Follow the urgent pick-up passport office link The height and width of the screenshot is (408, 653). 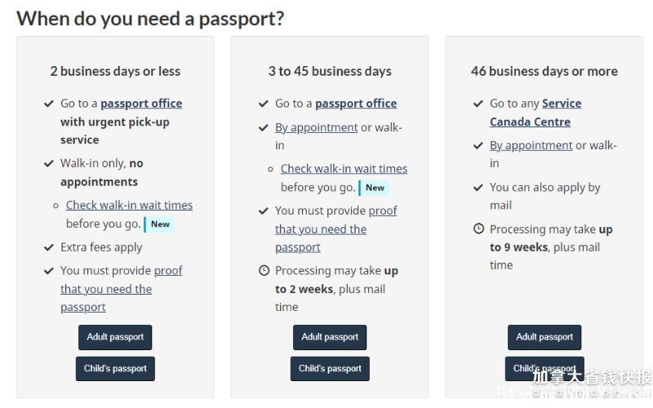point(141,104)
